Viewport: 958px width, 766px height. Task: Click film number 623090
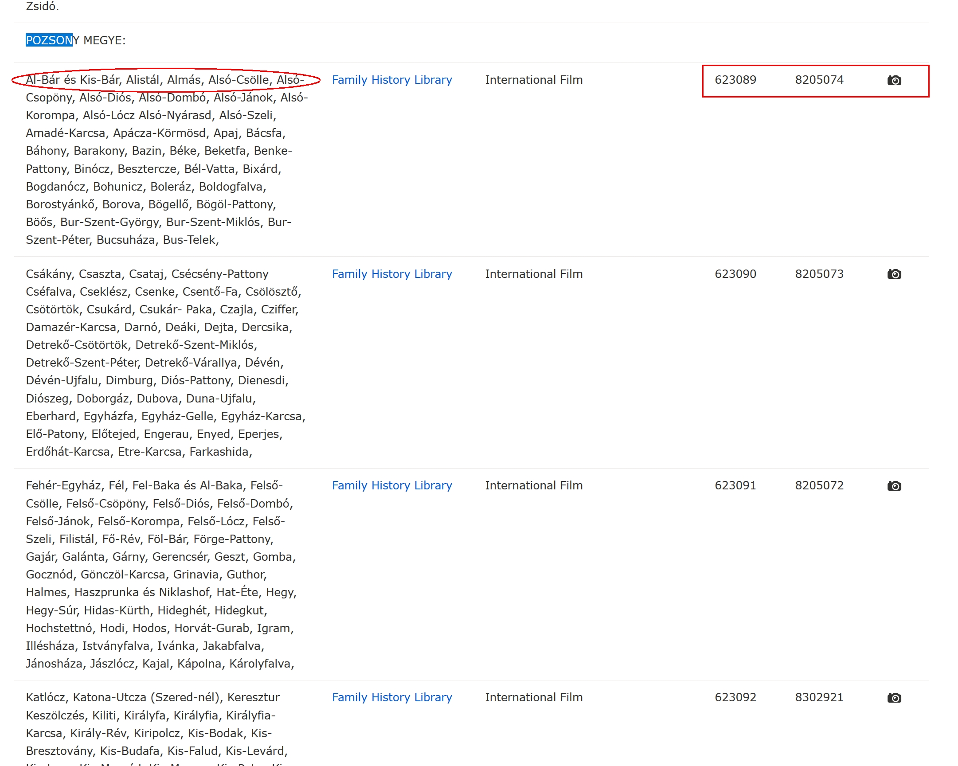[735, 274]
